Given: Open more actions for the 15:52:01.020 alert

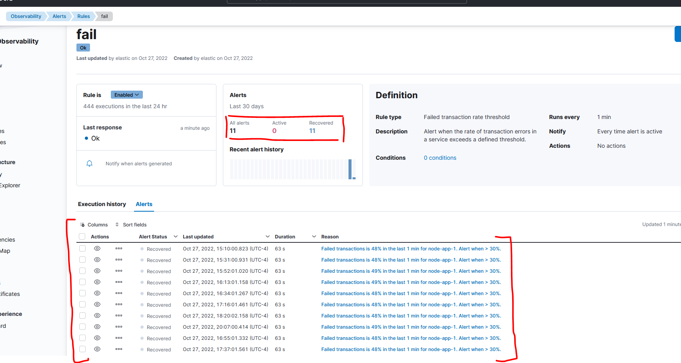Looking at the screenshot, I should pos(119,271).
